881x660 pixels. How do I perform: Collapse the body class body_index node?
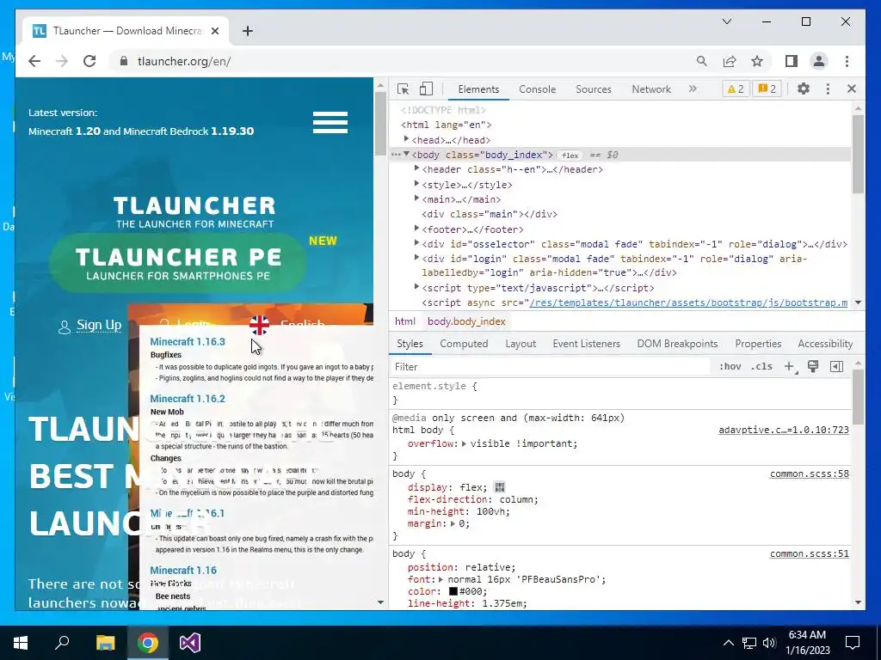click(x=406, y=155)
